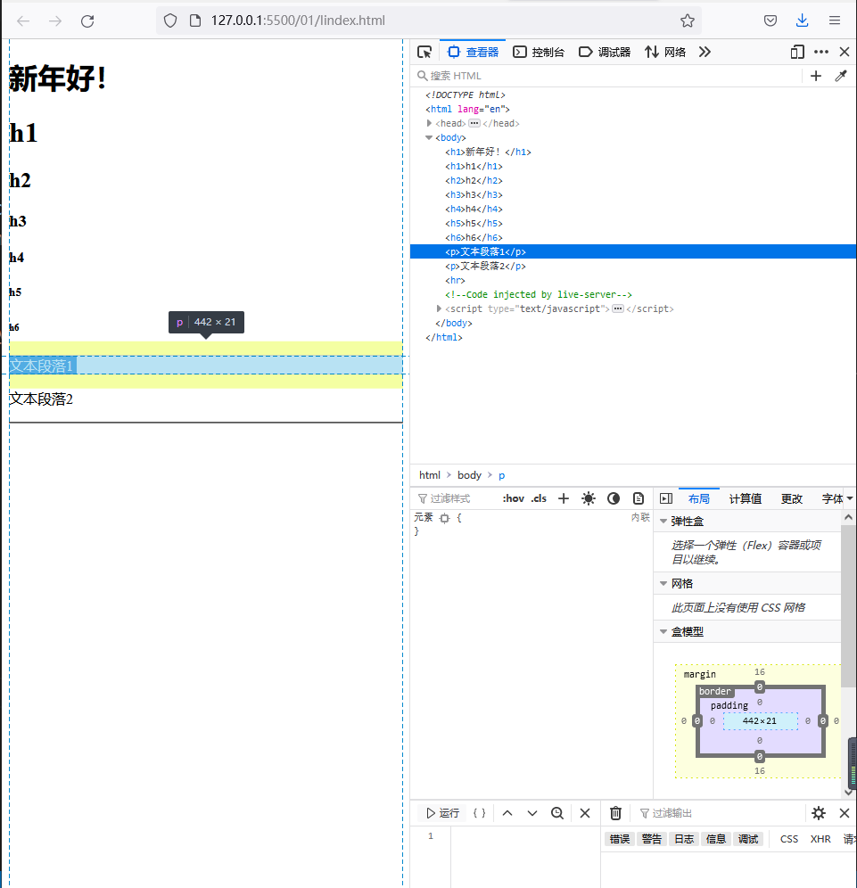Viewport: 857px width, 888px height.
Task: Switch to the 控制台 console tab
Action: [x=539, y=52]
